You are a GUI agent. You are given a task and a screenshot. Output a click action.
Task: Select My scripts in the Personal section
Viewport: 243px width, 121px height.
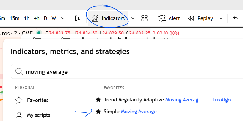pos(38,115)
